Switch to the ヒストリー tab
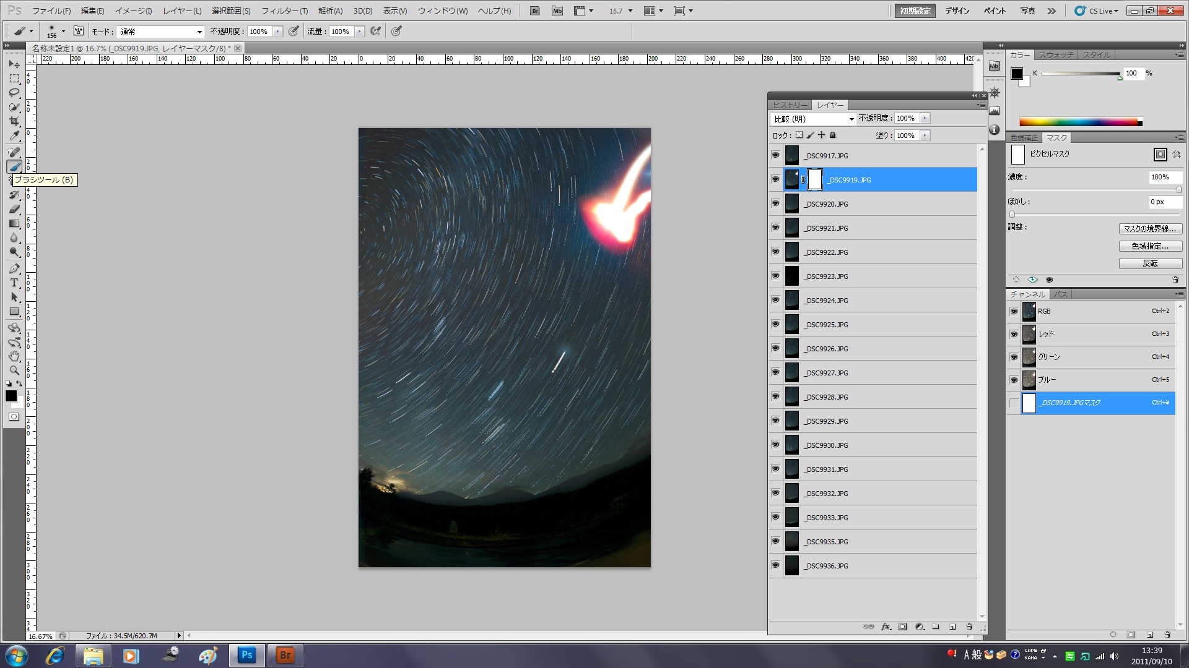 tap(790, 105)
